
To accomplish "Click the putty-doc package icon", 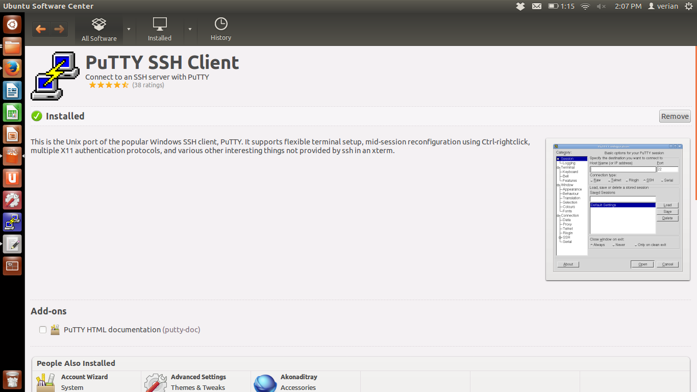I will click(55, 330).
